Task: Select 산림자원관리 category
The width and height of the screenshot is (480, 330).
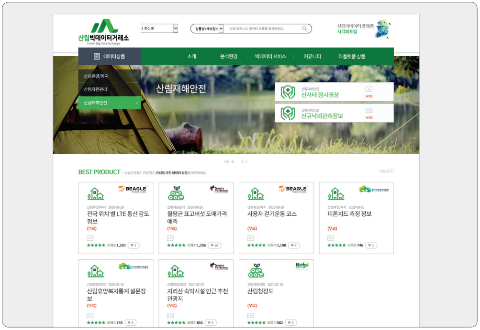Action: point(109,89)
